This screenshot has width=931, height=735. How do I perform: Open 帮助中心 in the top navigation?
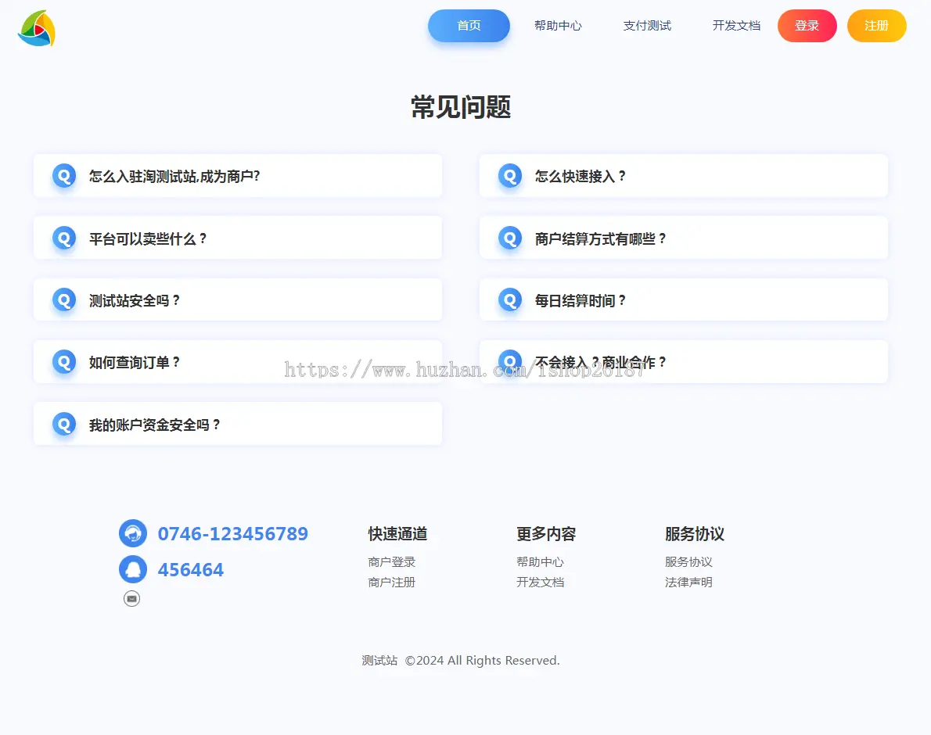tap(558, 26)
